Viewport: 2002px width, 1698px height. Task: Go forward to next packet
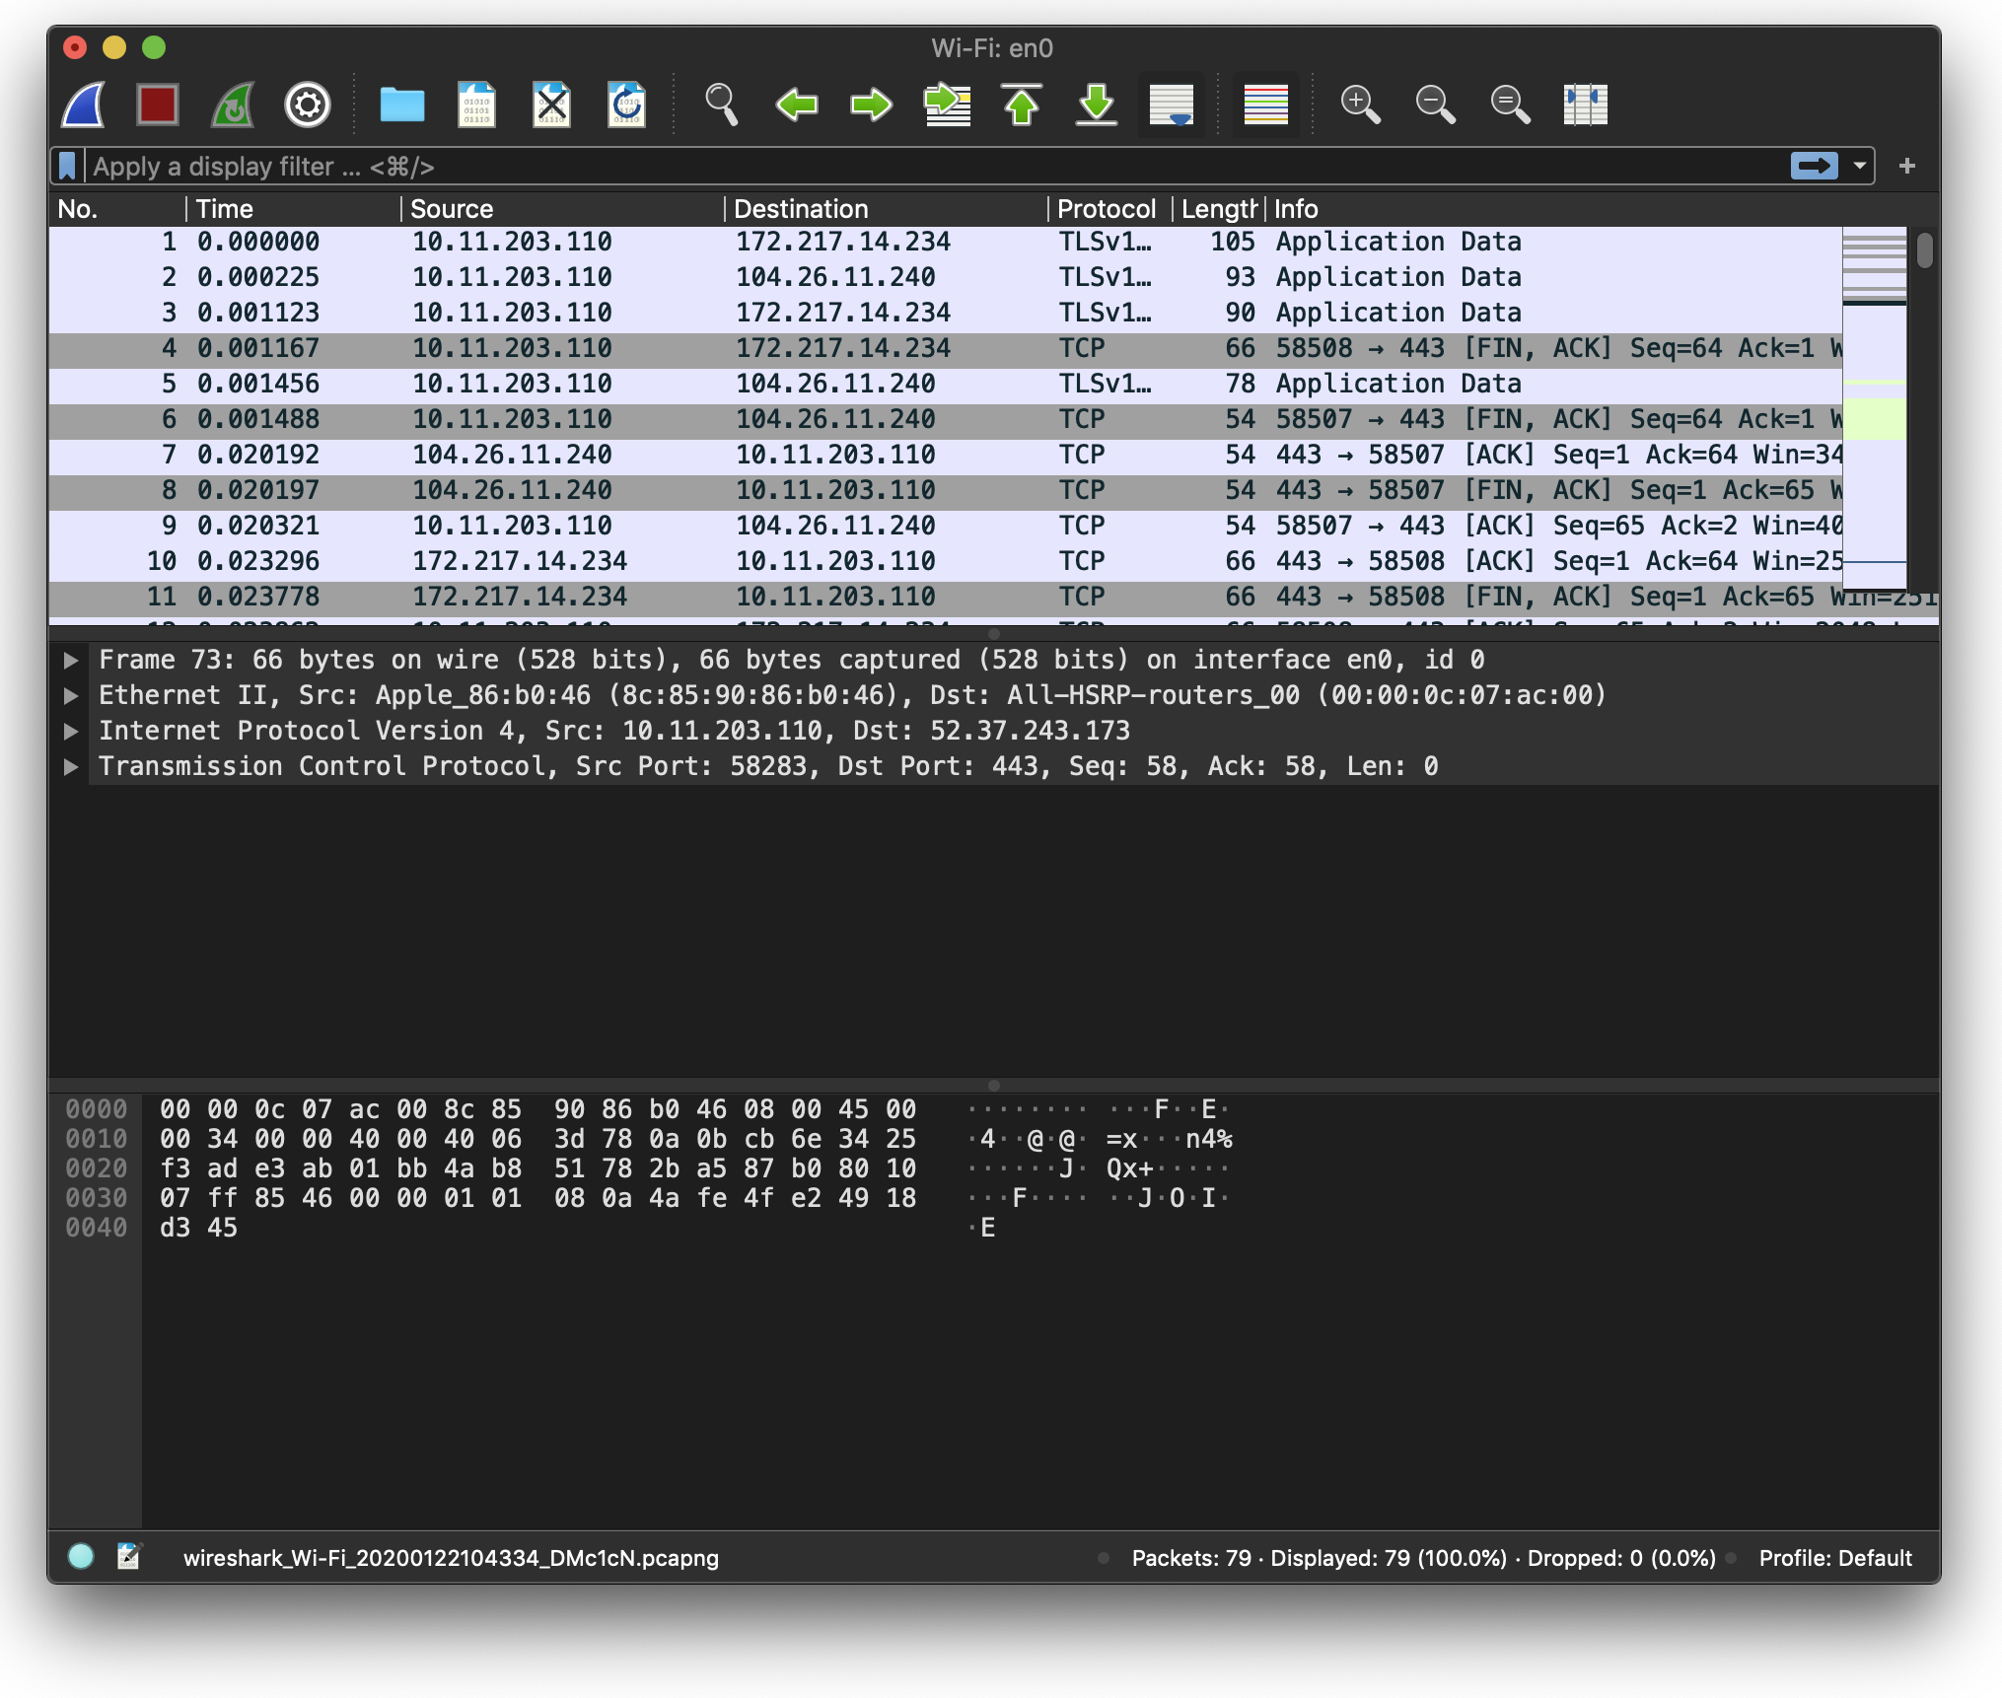click(872, 104)
